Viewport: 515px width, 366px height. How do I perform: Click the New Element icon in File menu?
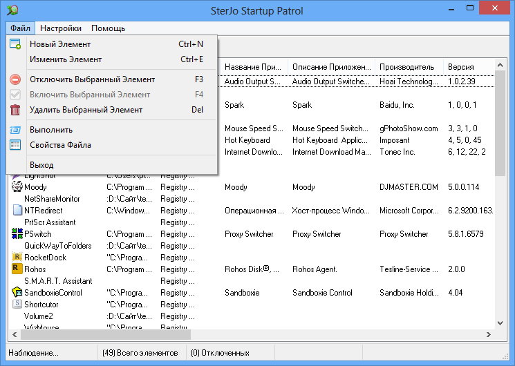pyautogui.click(x=15, y=44)
